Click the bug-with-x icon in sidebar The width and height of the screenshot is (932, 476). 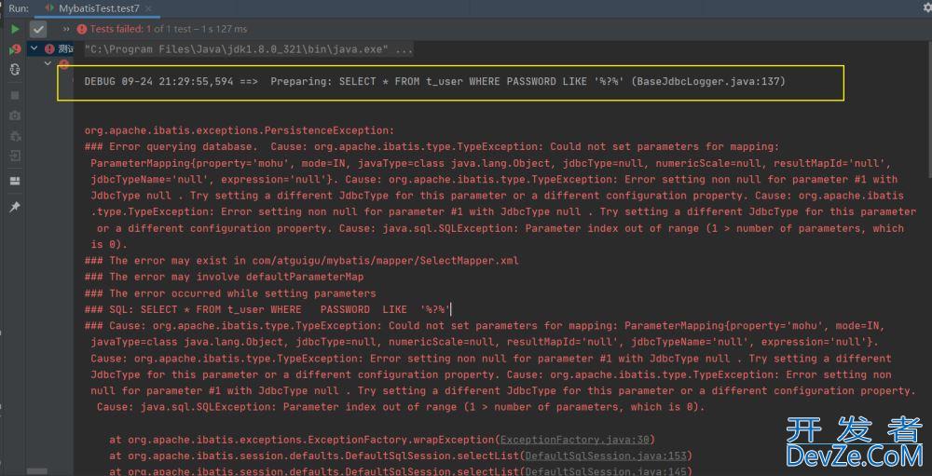[15, 136]
